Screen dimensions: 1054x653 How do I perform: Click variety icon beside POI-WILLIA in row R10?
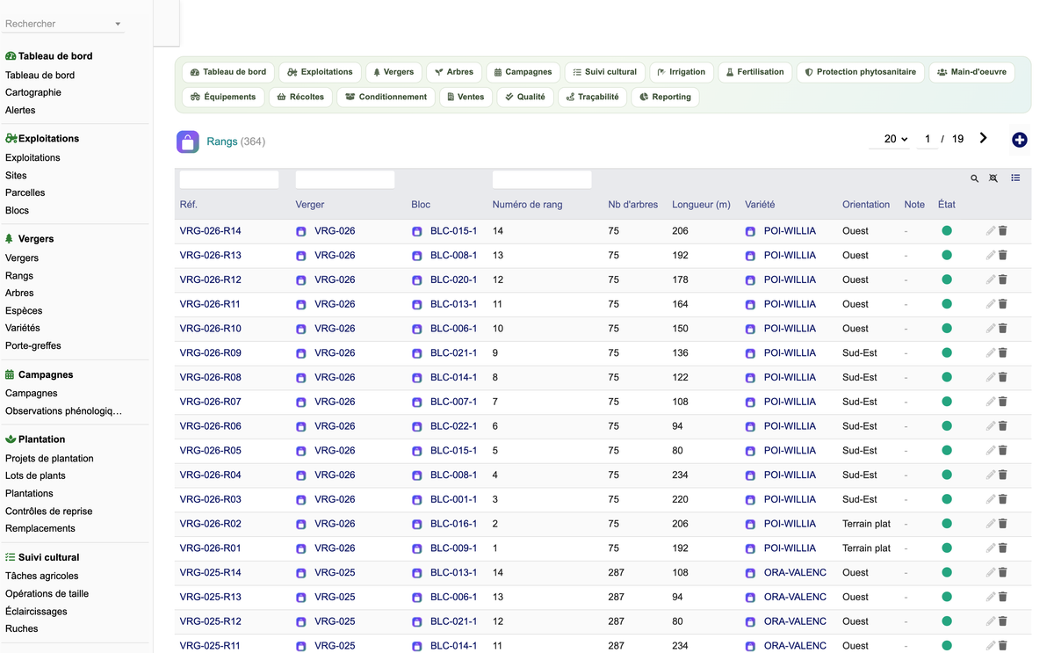(751, 329)
